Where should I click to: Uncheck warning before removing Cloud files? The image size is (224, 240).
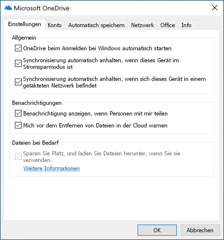click(18, 126)
